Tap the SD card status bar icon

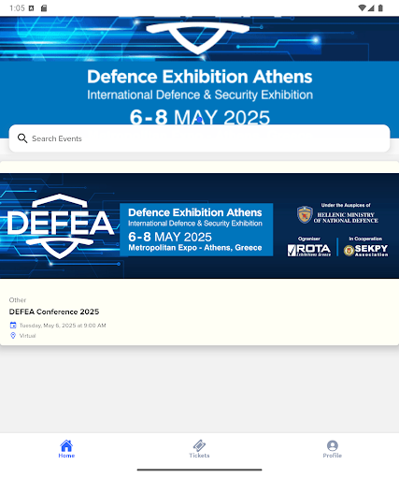[x=44, y=8]
